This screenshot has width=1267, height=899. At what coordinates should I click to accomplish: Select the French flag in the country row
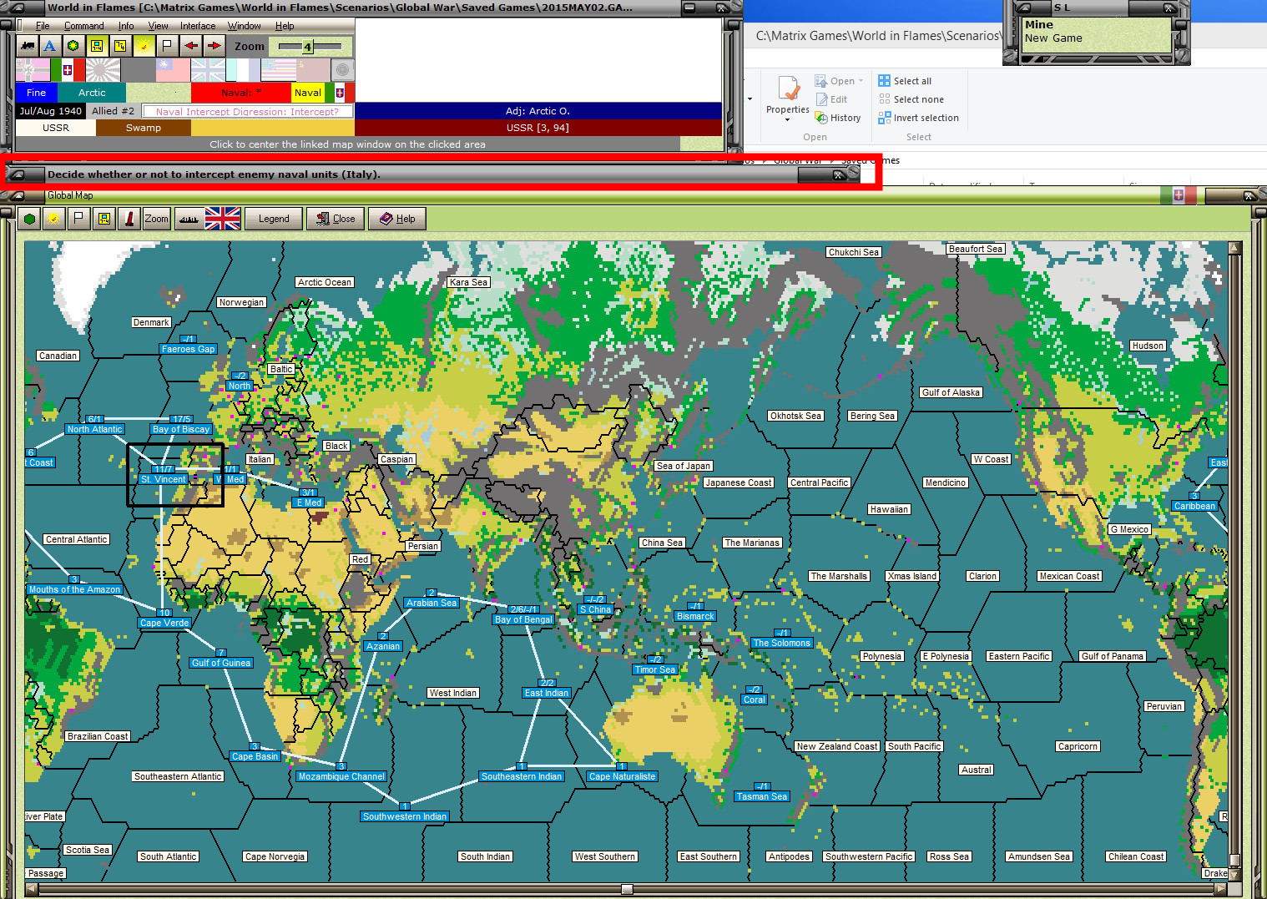243,70
